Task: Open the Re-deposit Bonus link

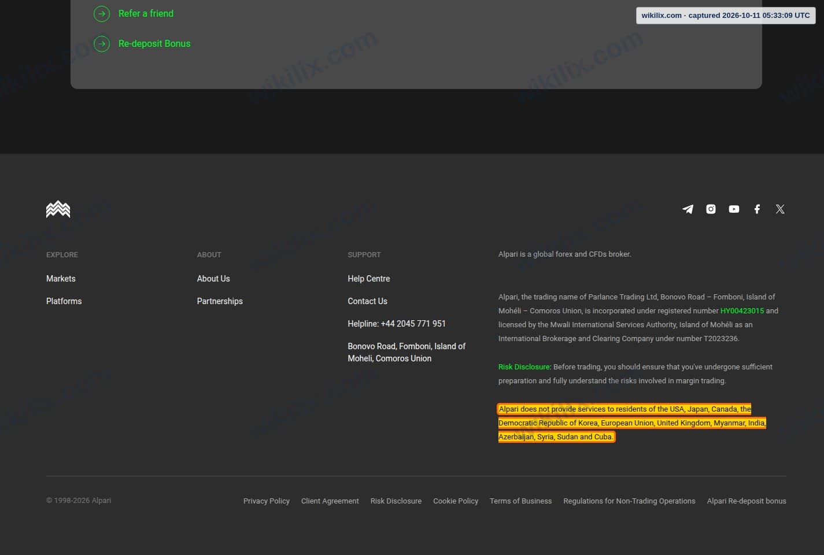Action: (154, 43)
